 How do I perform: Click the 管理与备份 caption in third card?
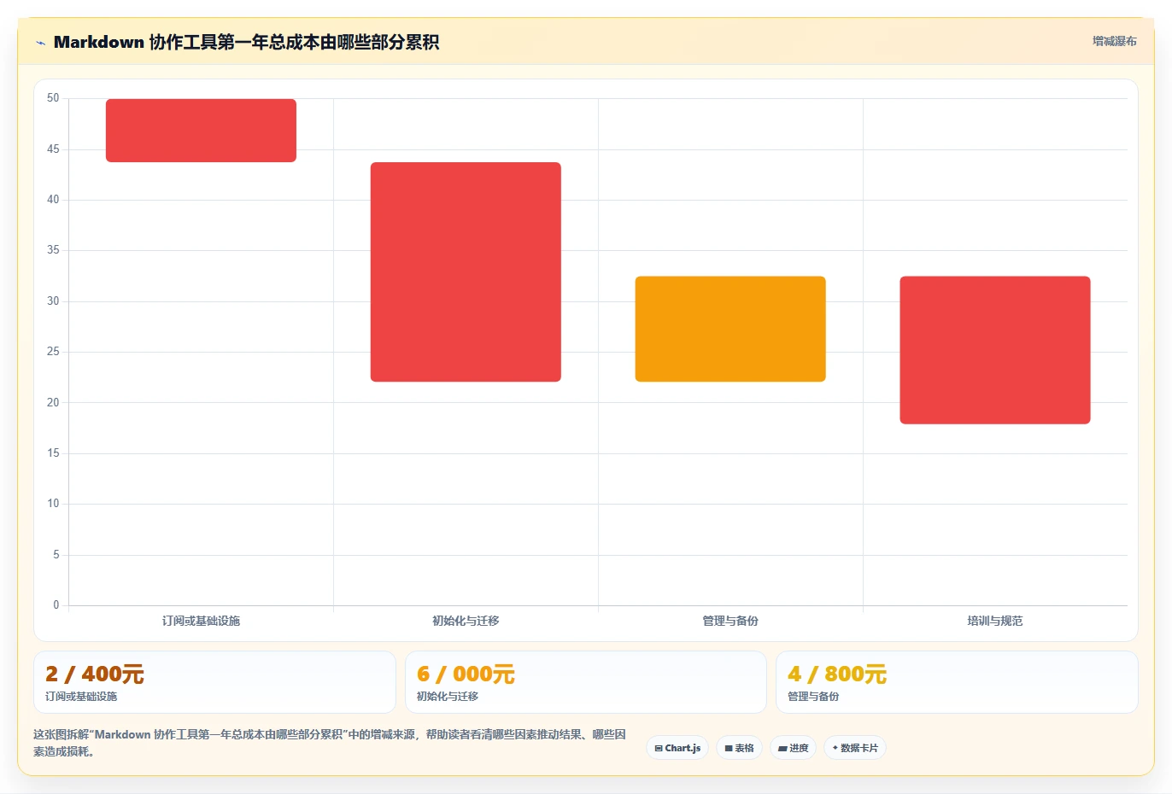point(813,697)
